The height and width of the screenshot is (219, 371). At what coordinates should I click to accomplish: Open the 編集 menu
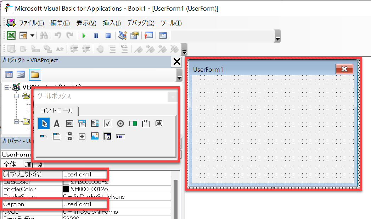click(60, 23)
